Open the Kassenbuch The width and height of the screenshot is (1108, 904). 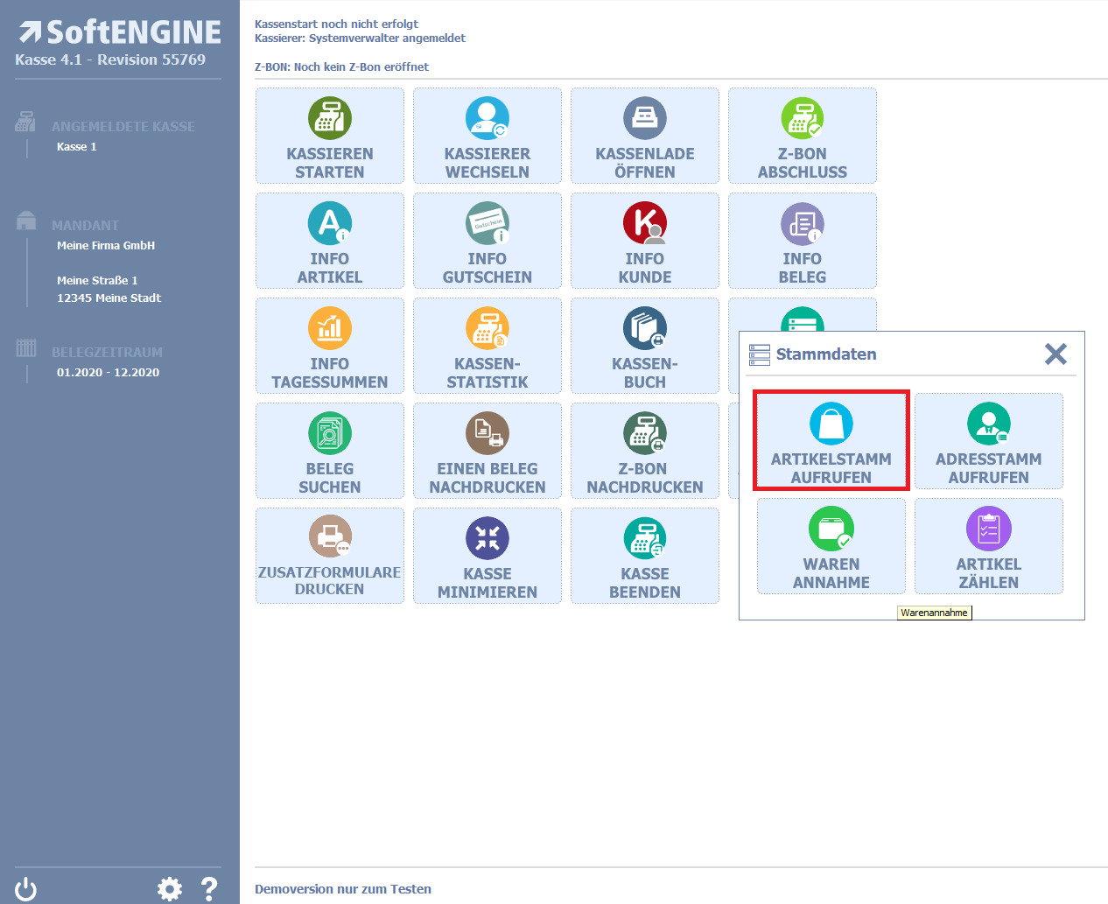pos(645,346)
